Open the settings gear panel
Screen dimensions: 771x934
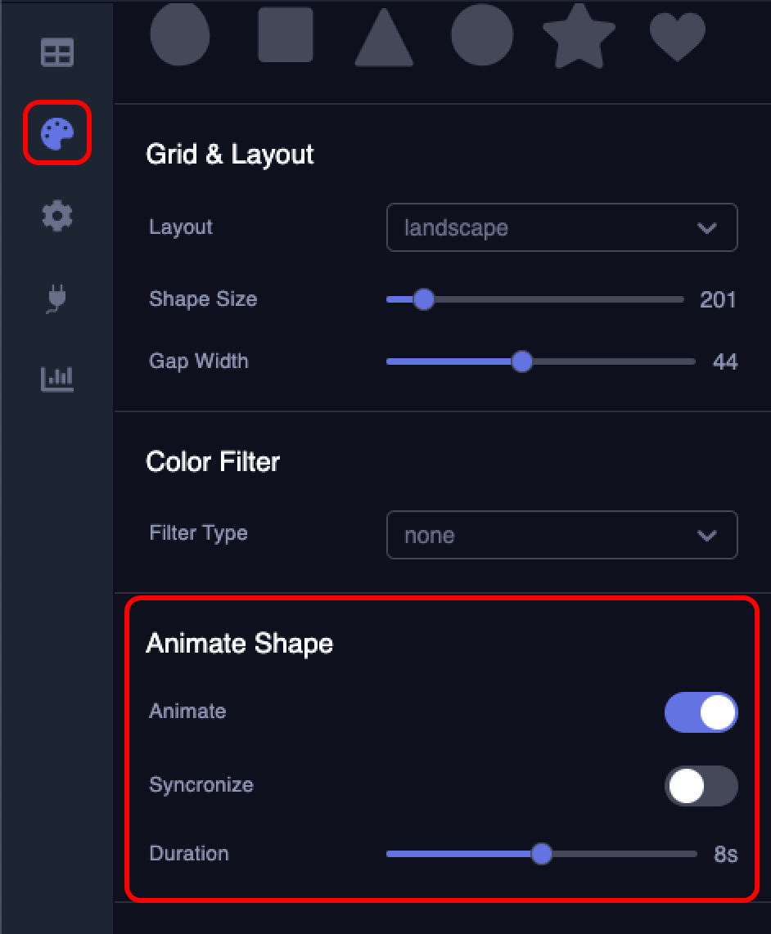pyautogui.click(x=56, y=215)
